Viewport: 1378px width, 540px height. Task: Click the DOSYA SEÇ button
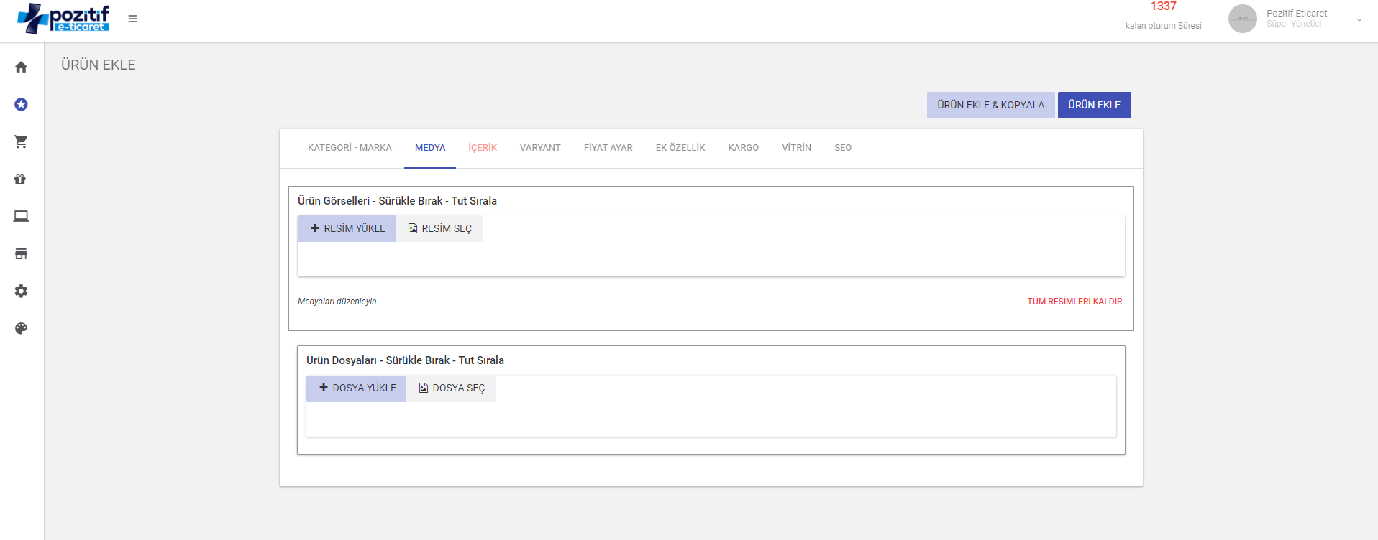point(451,388)
